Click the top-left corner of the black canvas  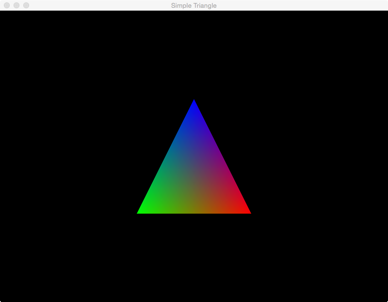(x=1, y=13)
